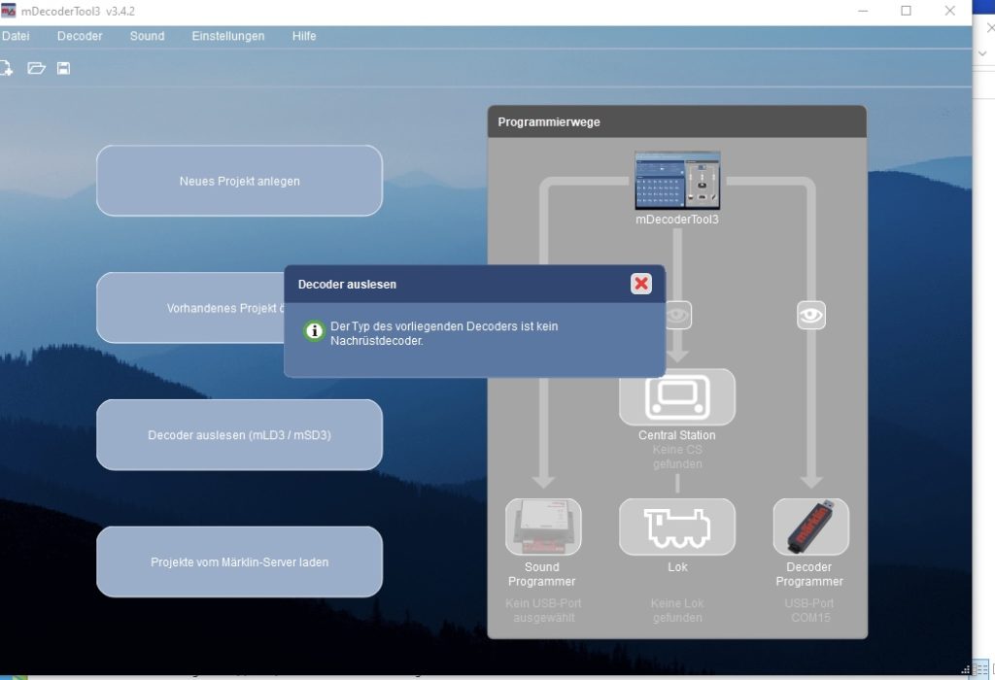Open the Sound menu

point(148,36)
